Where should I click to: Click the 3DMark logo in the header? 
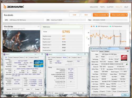tap(13, 7)
